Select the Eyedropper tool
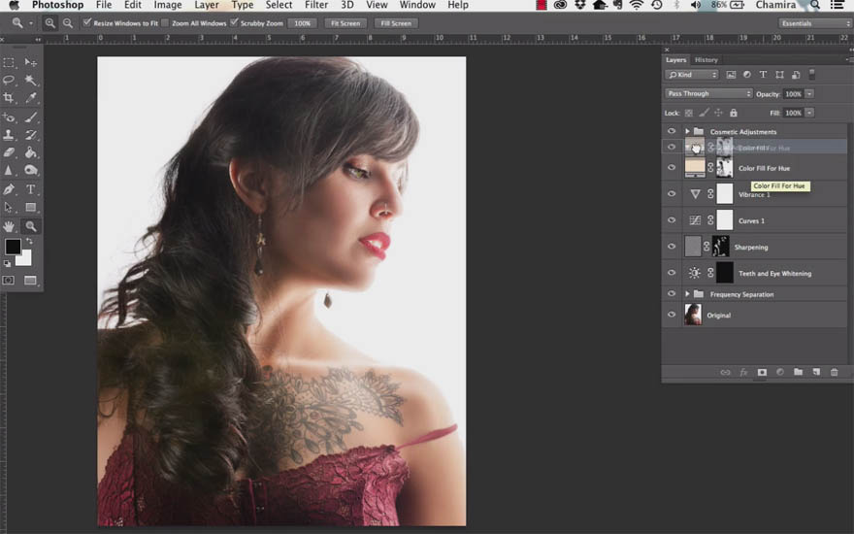The width and height of the screenshot is (854, 534). point(30,97)
